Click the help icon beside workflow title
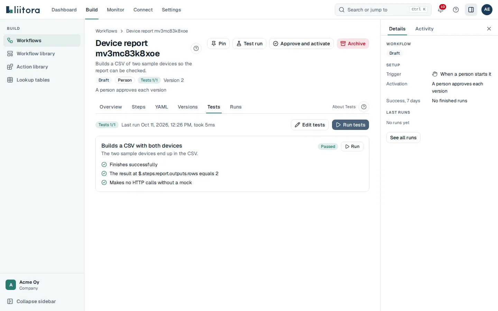 point(196,48)
